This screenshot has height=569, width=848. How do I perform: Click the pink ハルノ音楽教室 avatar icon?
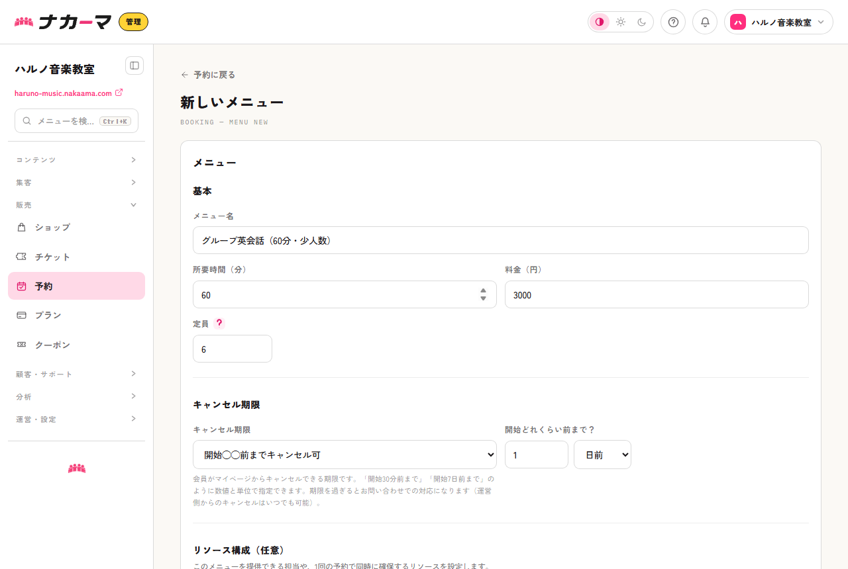[x=738, y=22]
